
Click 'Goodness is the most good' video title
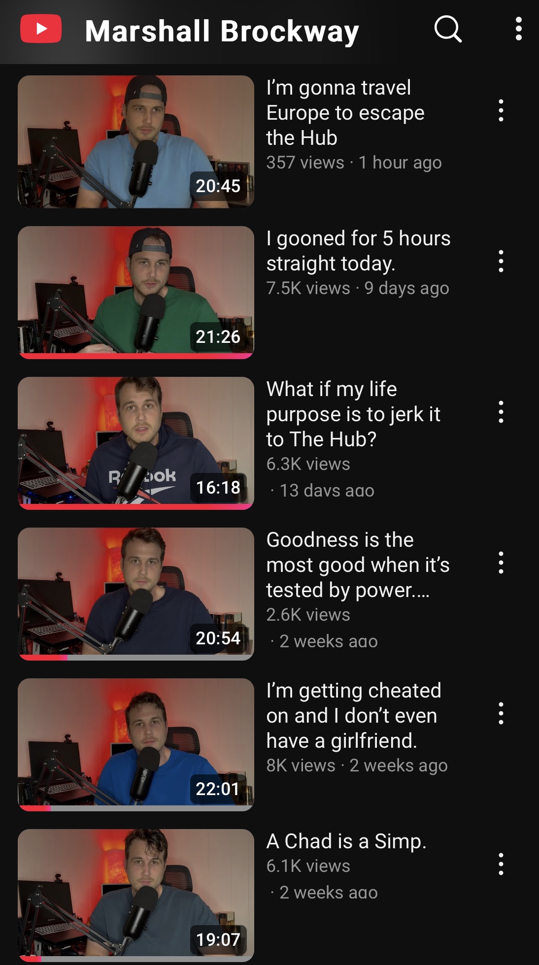coord(358,565)
